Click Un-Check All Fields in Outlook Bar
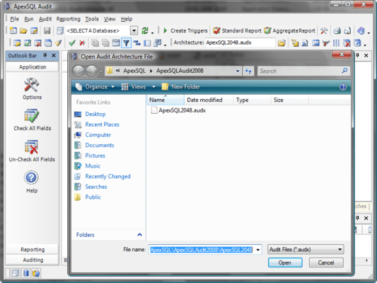 [x=32, y=151]
